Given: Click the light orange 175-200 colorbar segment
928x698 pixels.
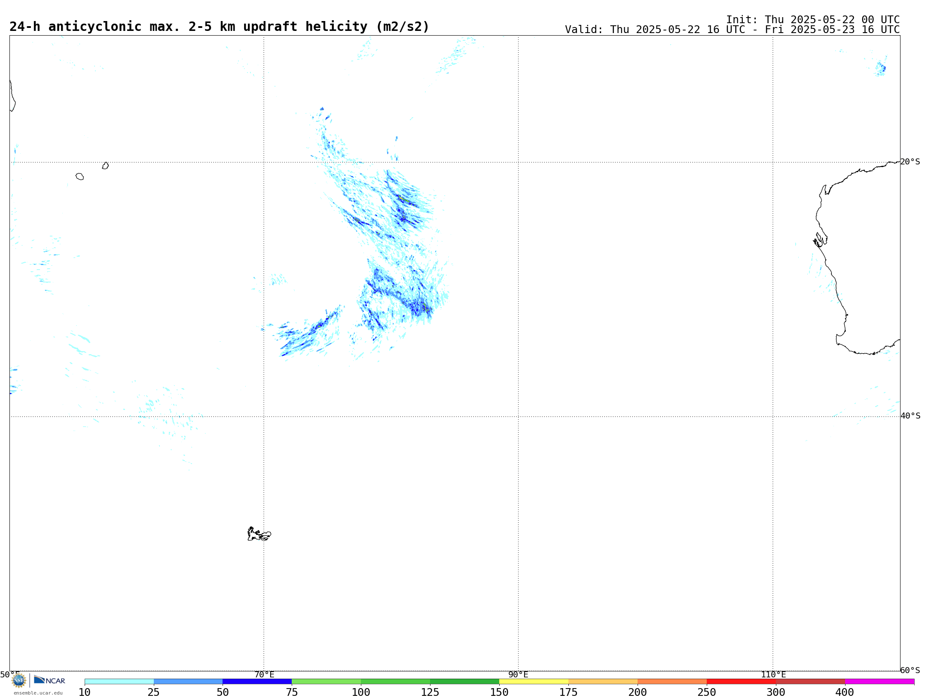Looking at the screenshot, I should coord(603,682).
